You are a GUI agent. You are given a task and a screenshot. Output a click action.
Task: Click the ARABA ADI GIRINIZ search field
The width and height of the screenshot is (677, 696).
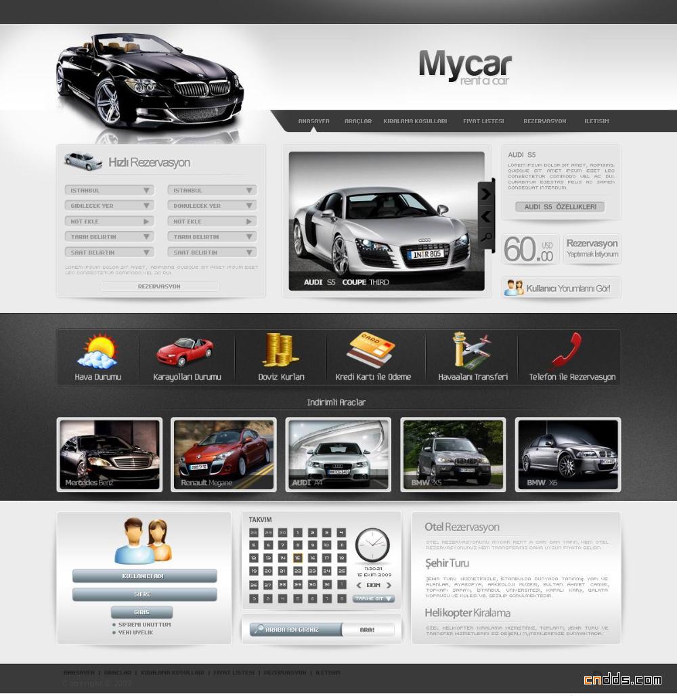[296, 630]
